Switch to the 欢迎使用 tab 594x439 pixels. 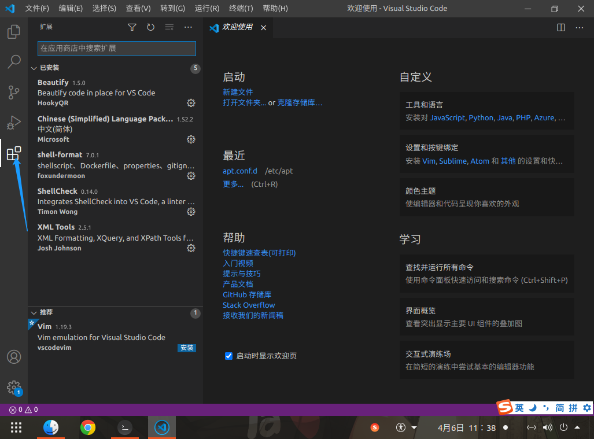(237, 27)
